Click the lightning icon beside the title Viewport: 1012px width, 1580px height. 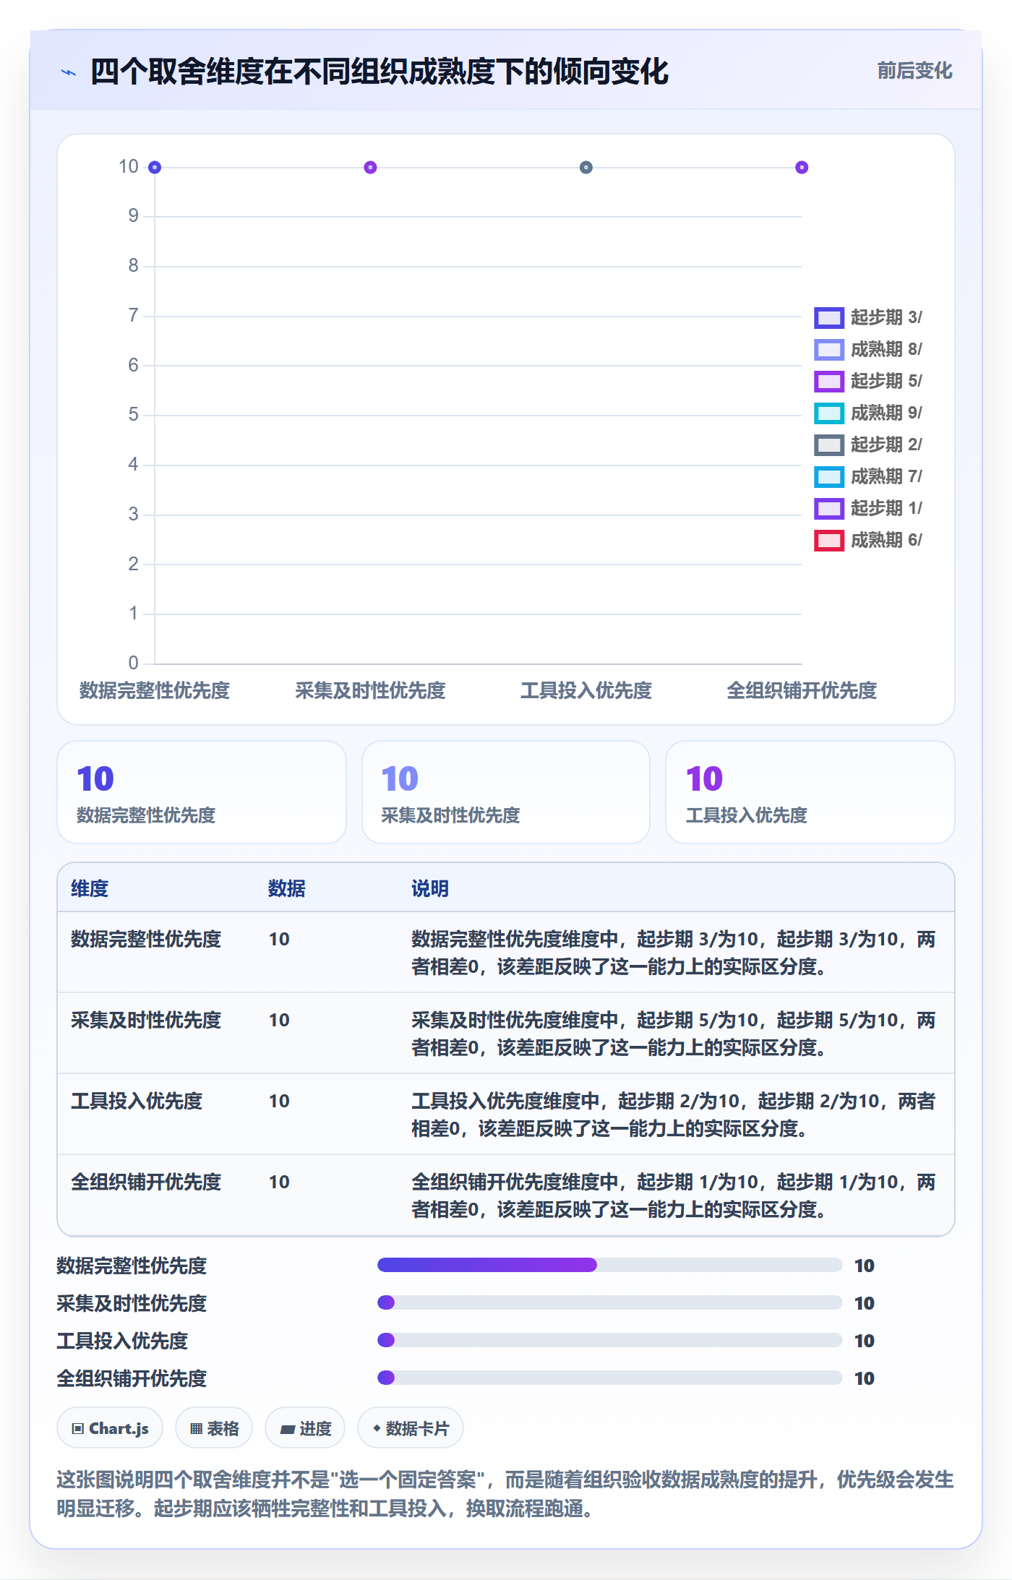[69, 72]
